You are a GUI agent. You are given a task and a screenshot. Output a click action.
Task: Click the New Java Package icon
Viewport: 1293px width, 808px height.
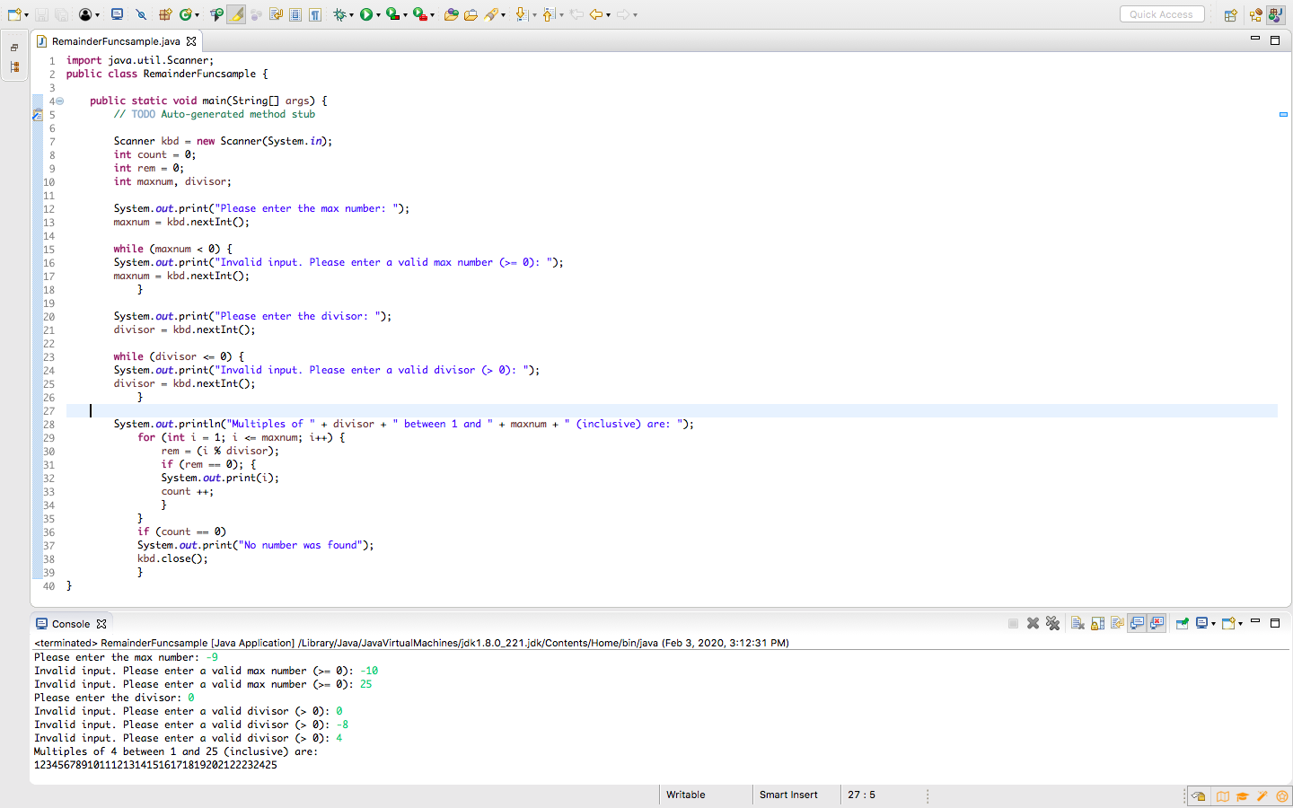point(165,14)
